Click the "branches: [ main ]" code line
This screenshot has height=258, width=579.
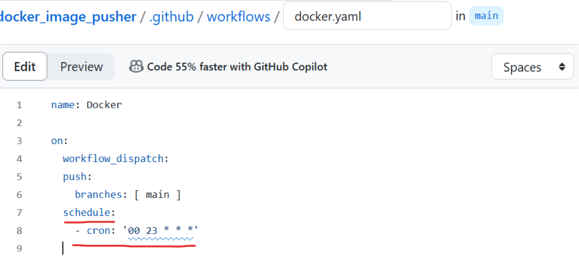pos(127,194)
